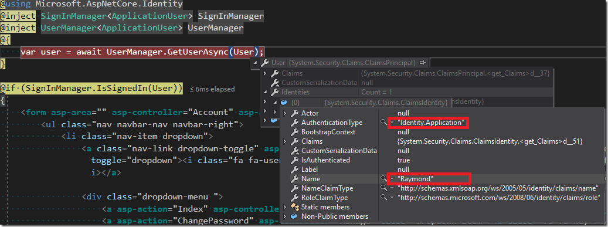Expand the Non-Public members node
The width and height of the screenshot is (608, 227).
(x=286, y=216)
